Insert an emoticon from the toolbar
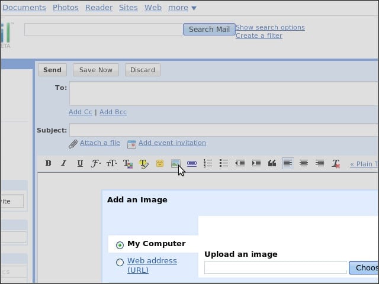Image resolution: width=379 pixels, height=284 pixels. click(160, 163)
